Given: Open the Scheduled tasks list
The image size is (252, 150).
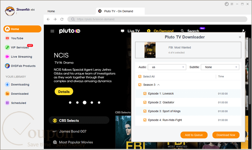Looking at the screenshot, I should (16, 103).
